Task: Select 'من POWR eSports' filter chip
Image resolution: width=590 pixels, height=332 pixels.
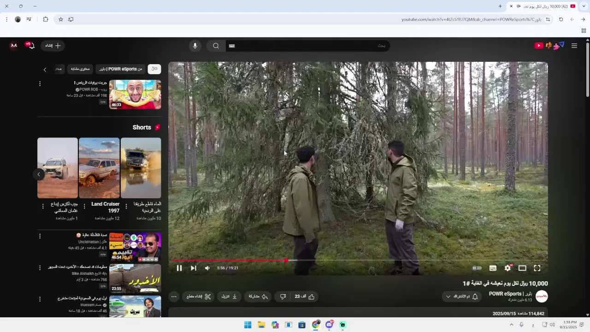Action: [121, 69]
